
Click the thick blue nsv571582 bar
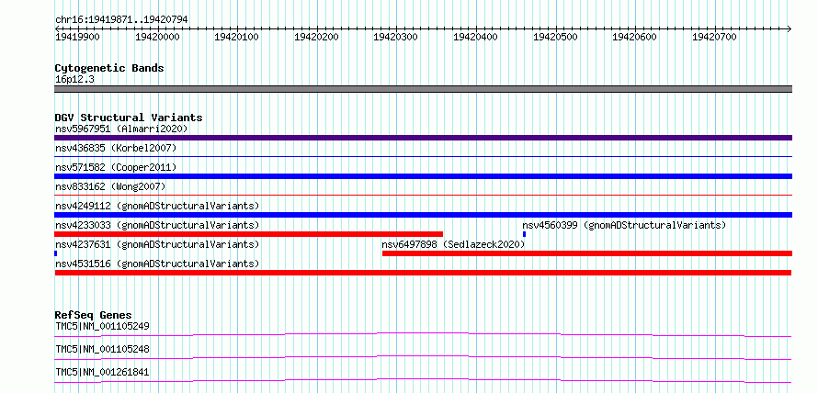(423, 176)
